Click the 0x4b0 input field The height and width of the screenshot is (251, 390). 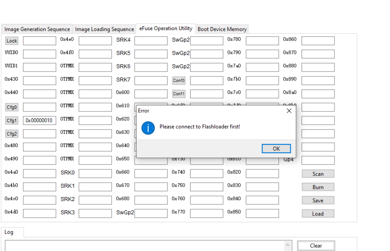[39, 187]
